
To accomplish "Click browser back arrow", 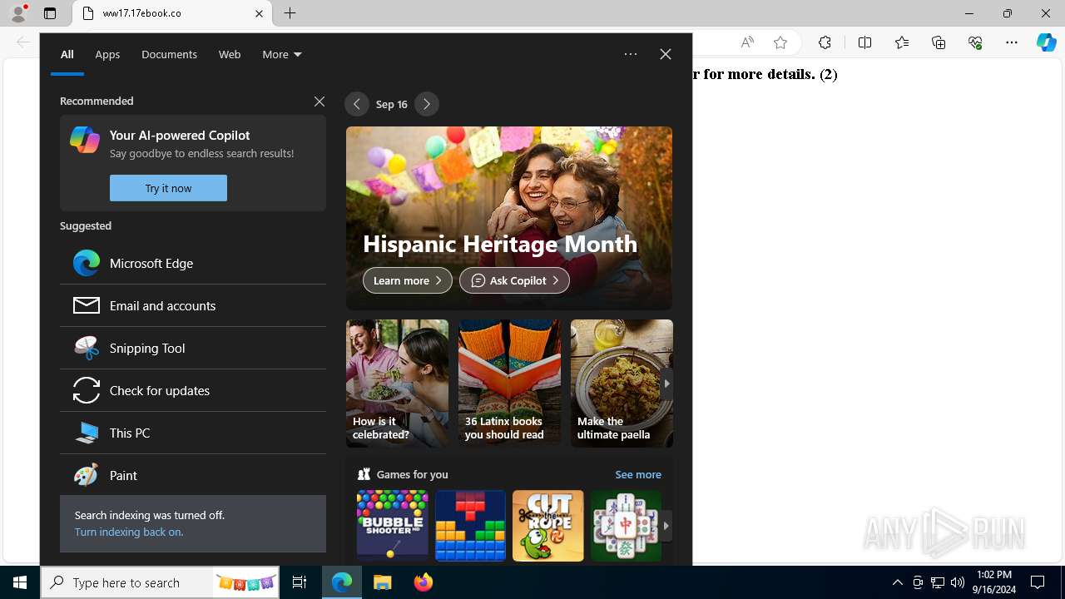I will (x=22, y=42).
